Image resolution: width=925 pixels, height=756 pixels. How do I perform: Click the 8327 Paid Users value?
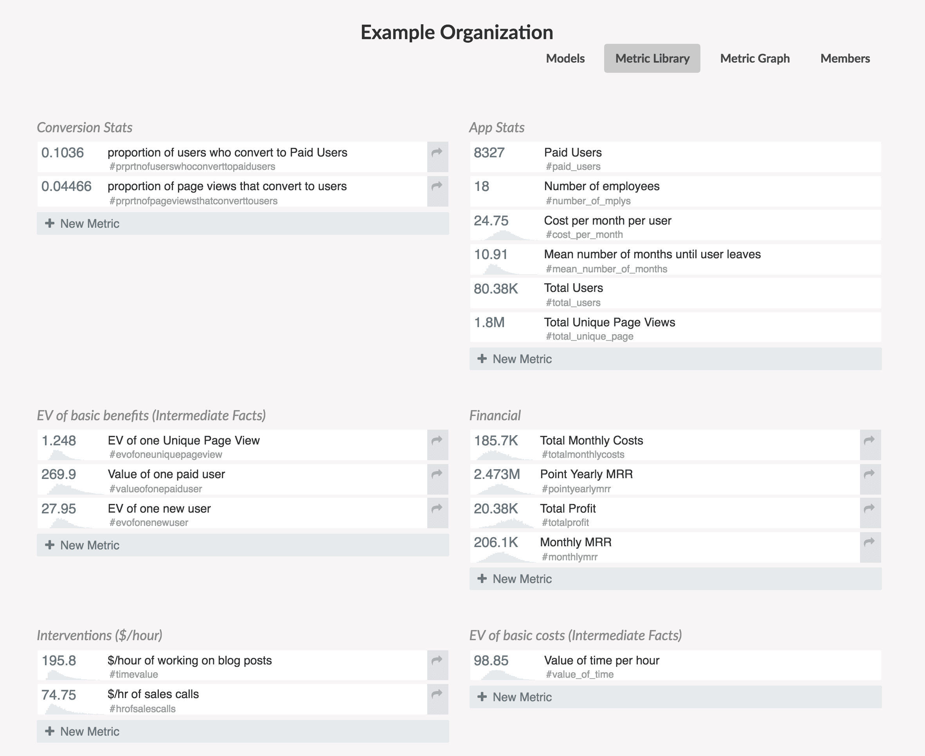(x=489, y=153)
